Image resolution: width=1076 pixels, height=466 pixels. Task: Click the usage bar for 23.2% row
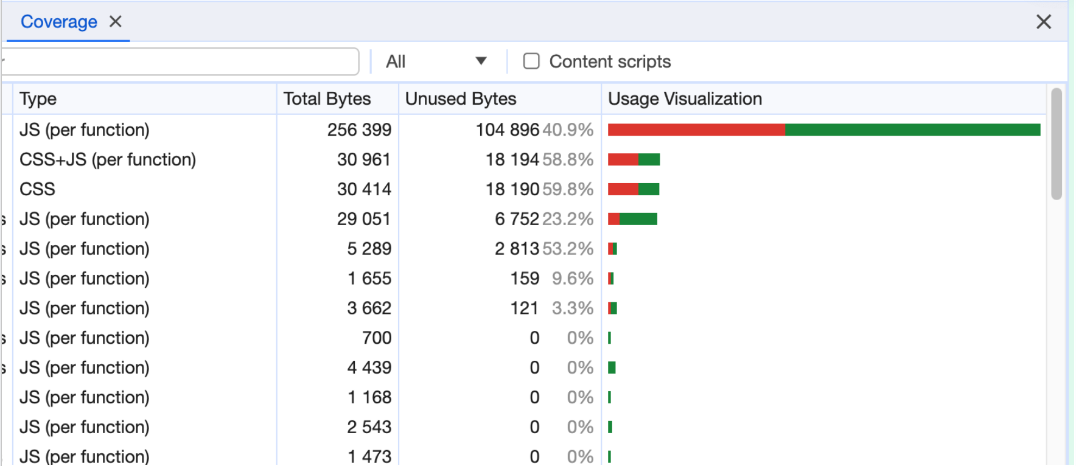pos(632,219)
